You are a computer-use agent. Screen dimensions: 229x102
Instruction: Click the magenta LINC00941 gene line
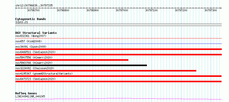[118, 99]
